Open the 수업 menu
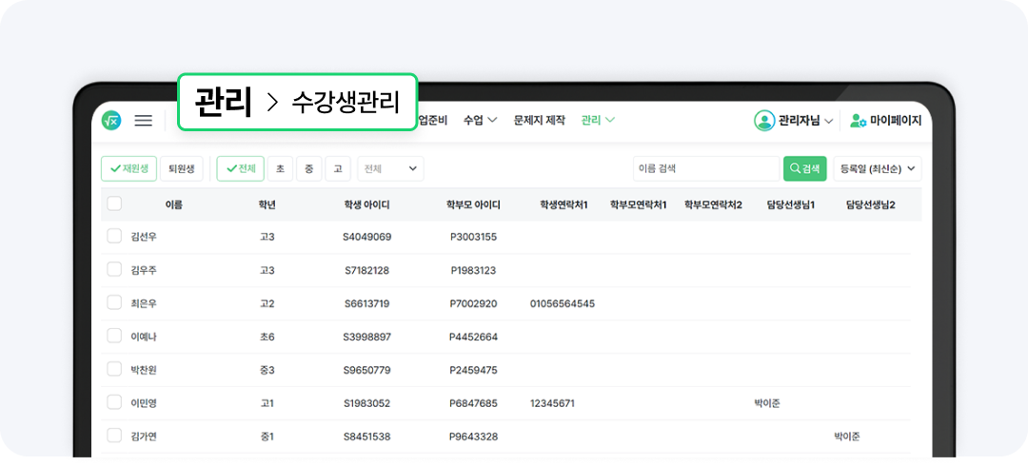 479,121
